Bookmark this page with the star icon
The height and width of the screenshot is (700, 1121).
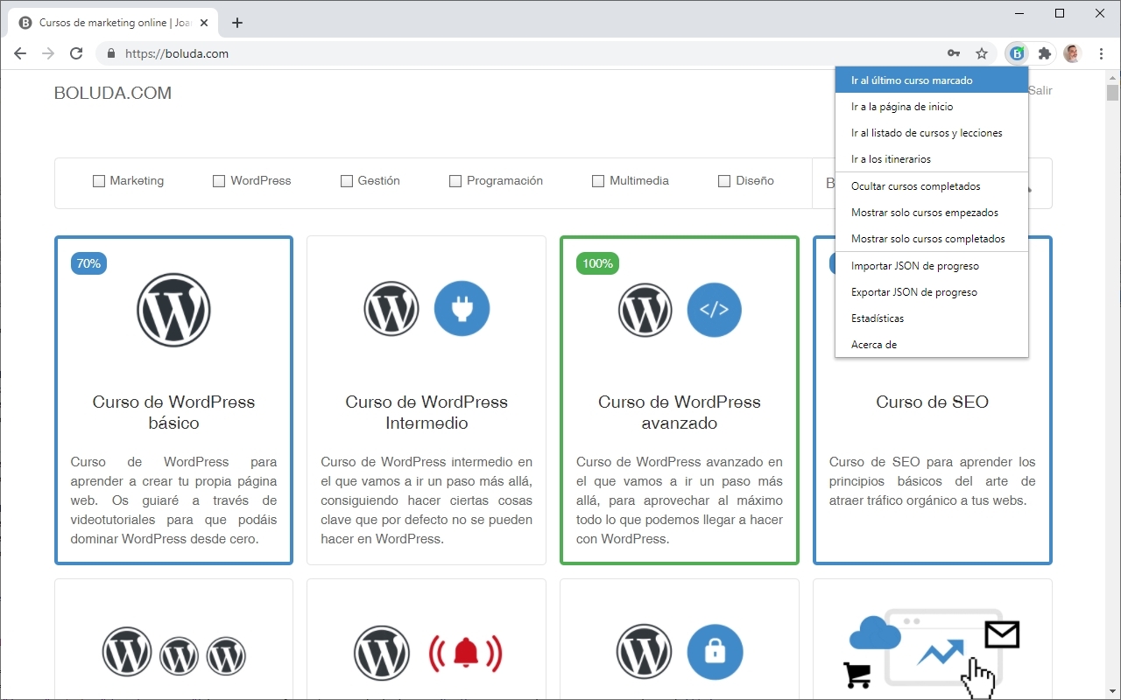point(982,53)
